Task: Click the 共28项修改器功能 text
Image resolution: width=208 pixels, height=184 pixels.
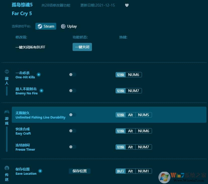Action: tap(56, 5)
